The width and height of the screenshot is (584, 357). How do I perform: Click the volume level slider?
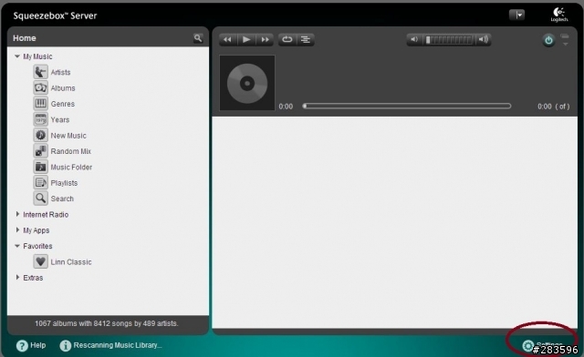coord(449,39)
